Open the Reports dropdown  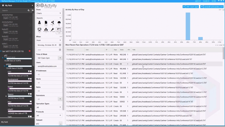[x=49, y=18]
